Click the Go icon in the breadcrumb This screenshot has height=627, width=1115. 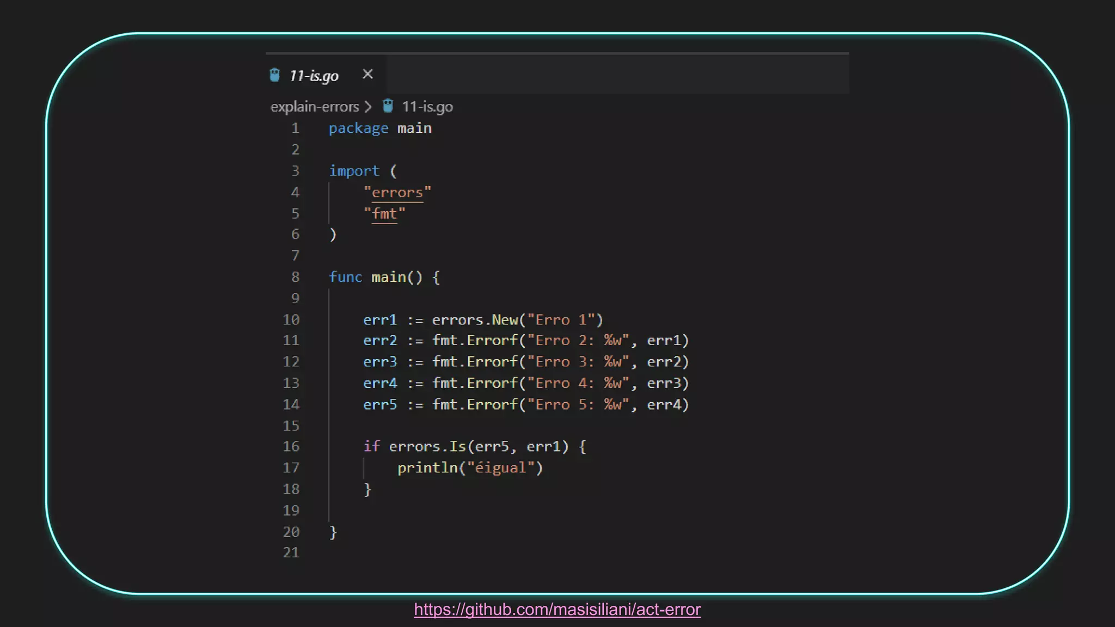coord(388,106)
